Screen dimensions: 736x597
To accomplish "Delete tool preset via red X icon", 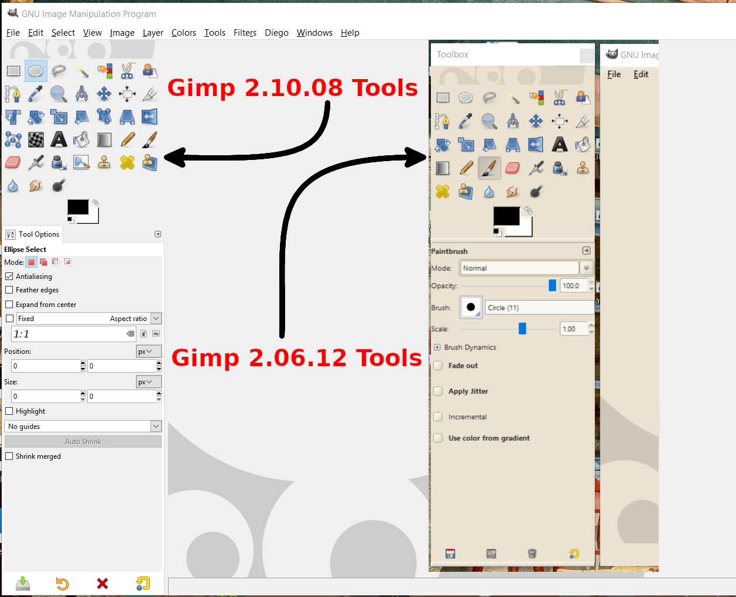I will (x=102, y=583).
